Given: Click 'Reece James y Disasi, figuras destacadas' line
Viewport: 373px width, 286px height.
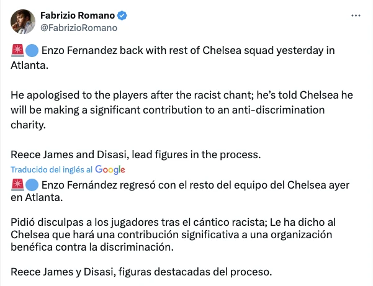Looking at the screenshot, I should 142,271.
